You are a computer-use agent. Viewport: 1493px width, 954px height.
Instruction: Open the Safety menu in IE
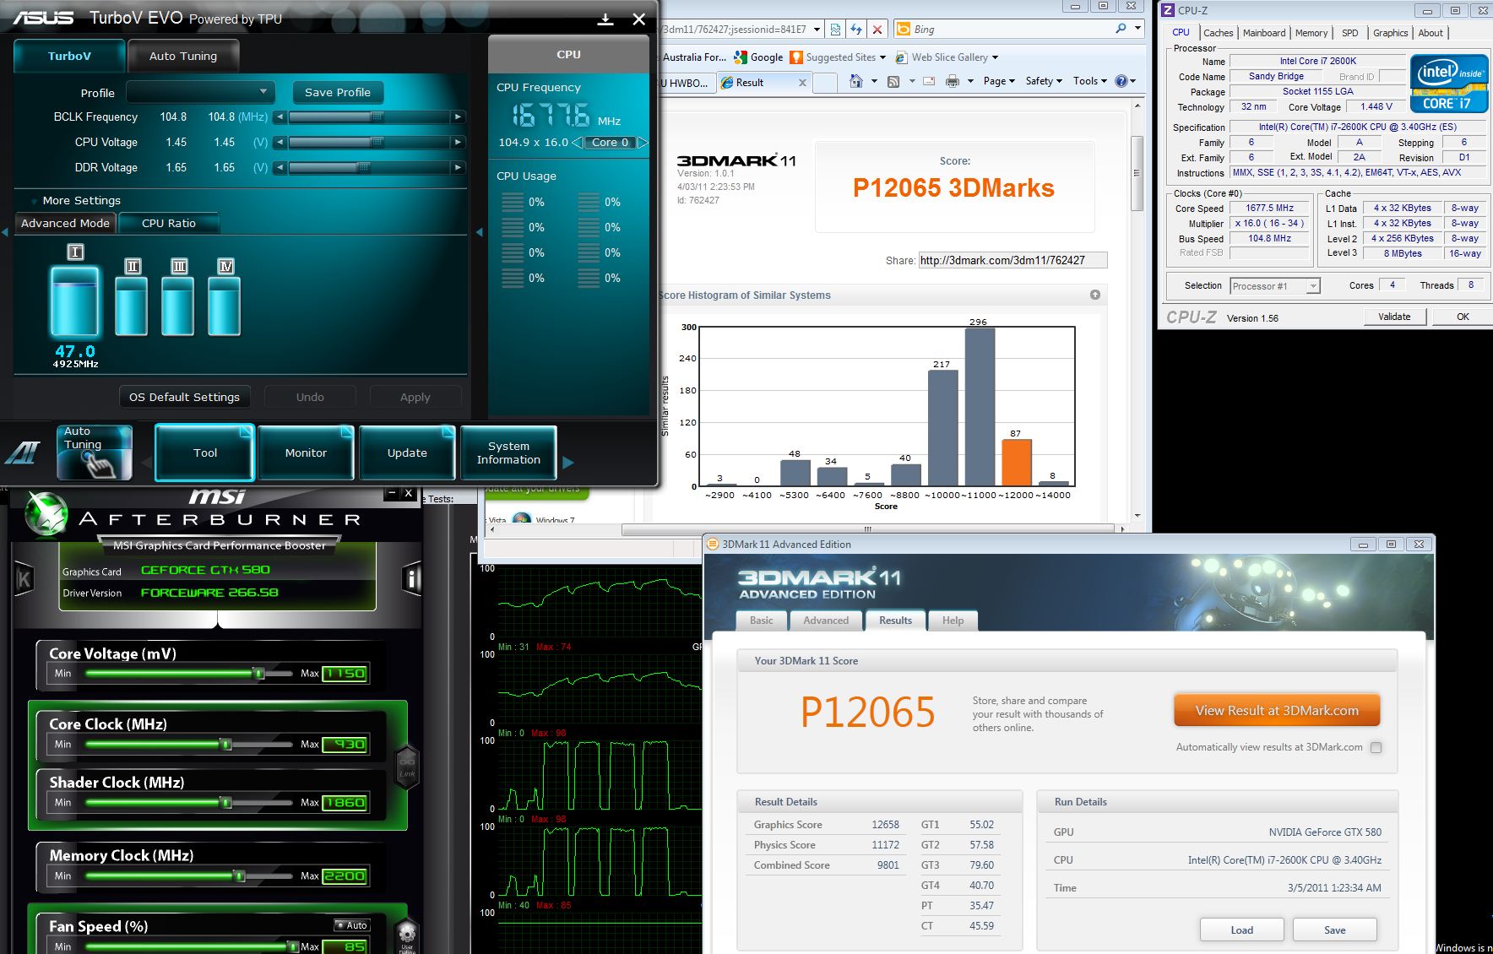pyautogui.click(x=1044, y=81)
